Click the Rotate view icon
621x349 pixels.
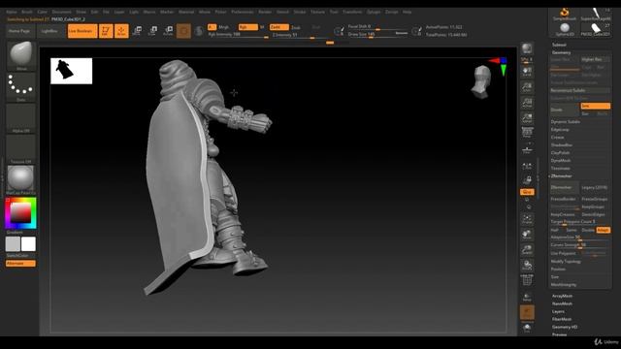[x=527, y=265]
